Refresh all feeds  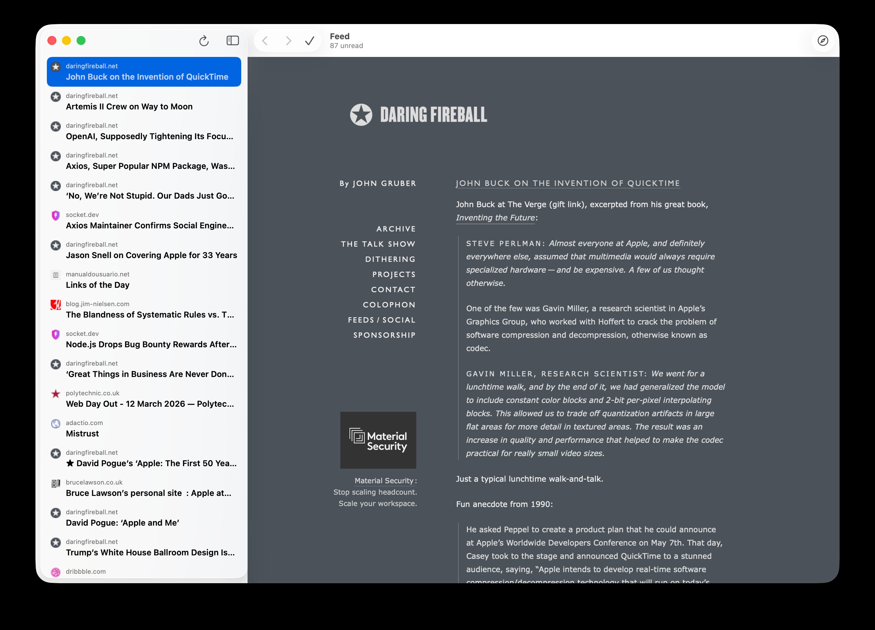tap(205, 40)
